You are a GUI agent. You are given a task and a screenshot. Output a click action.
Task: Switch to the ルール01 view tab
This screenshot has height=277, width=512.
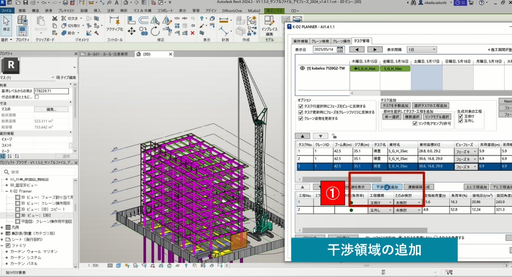click(x=108, y=54)
